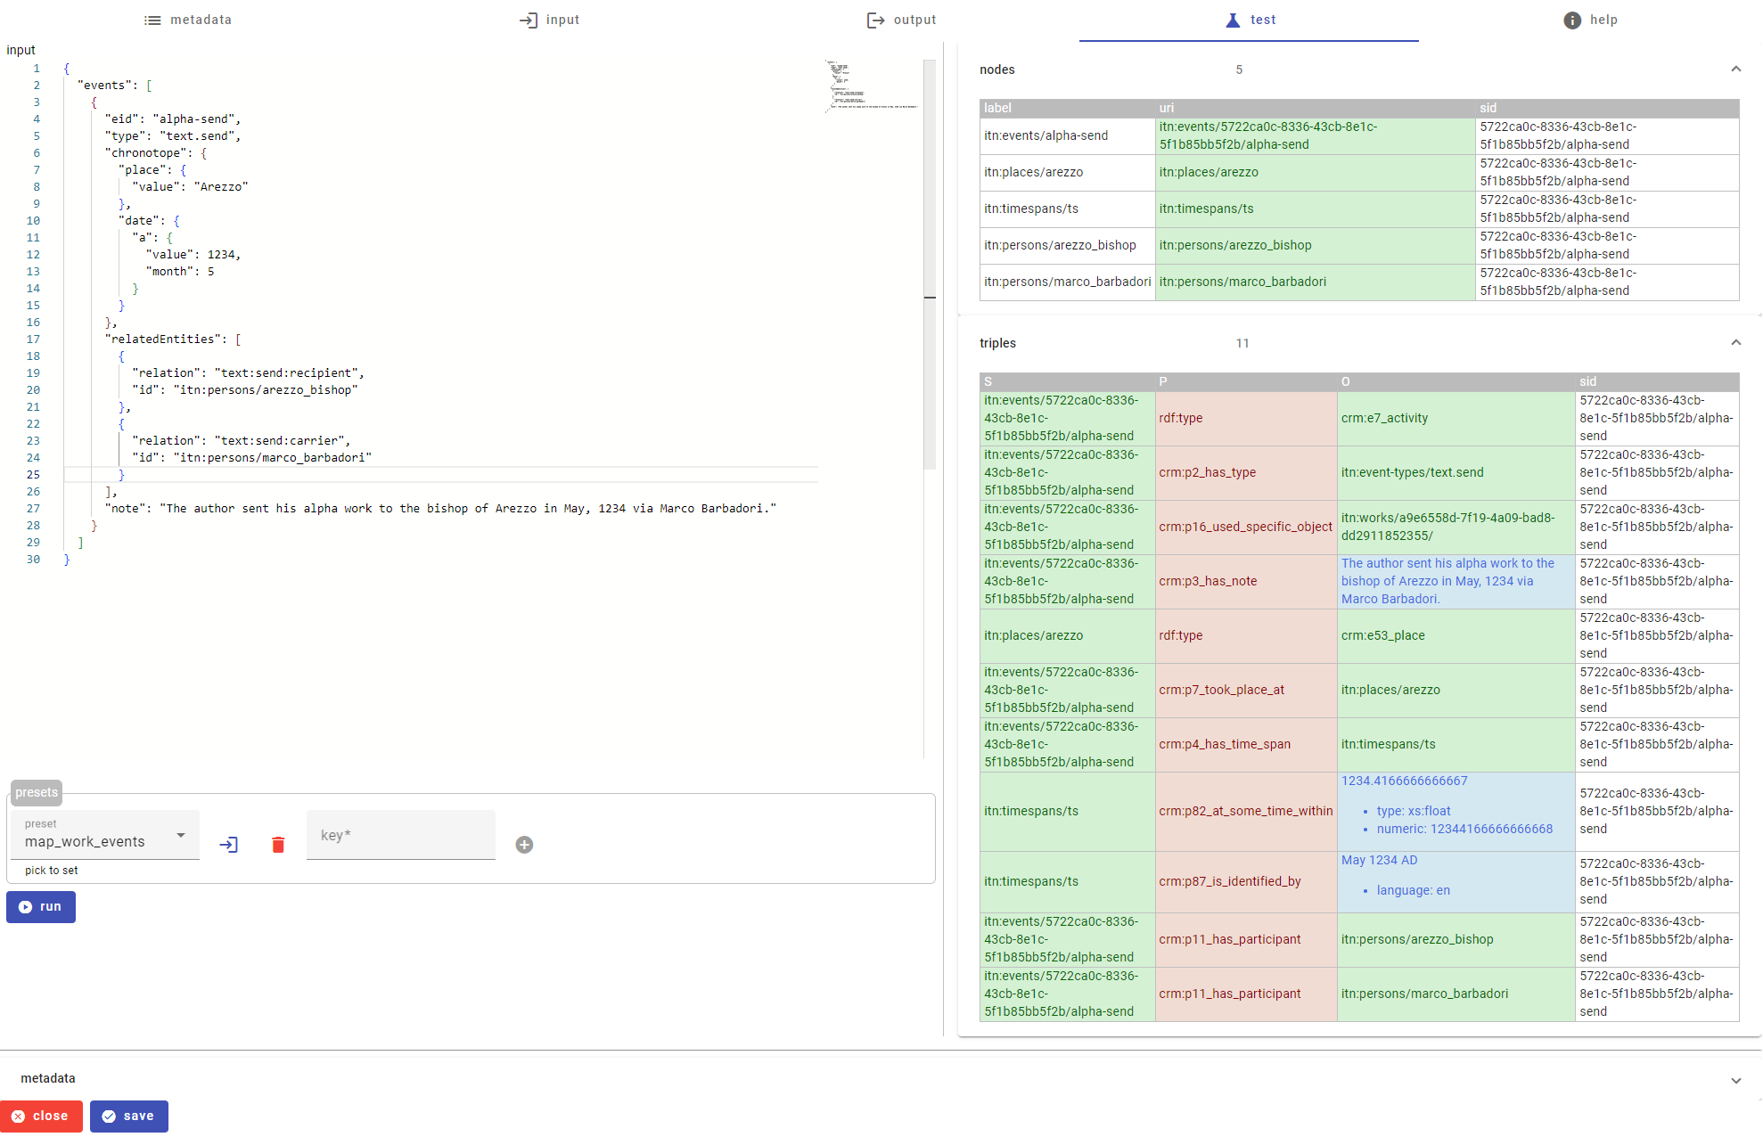Viewport: 1763px width, 1137px height.
Task: Click predicate crm:p4_has_time_span
Action: (x=1225, y=744)
